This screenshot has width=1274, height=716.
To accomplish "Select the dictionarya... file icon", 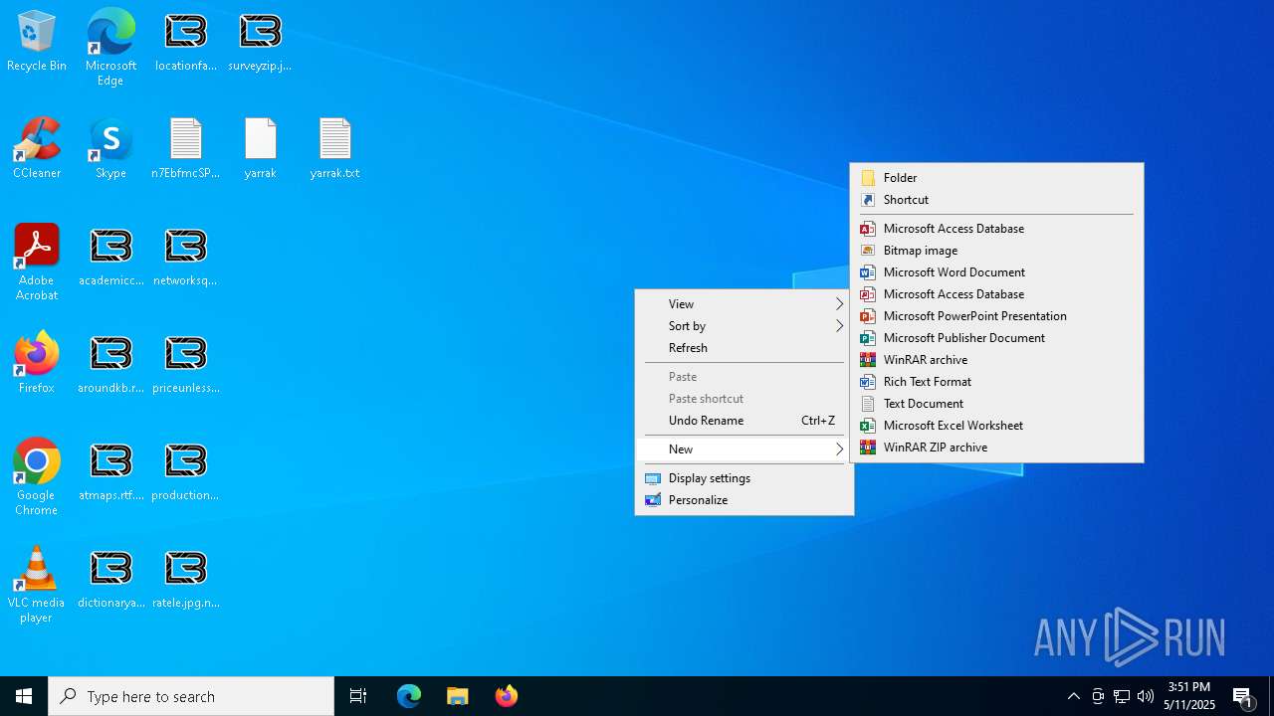I will point(110,579).
